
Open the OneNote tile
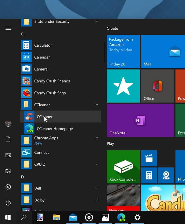point(140,120)
